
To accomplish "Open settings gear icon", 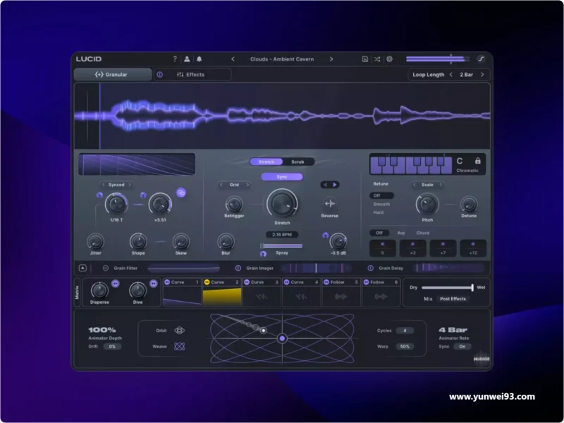I will tap(390, 59).
